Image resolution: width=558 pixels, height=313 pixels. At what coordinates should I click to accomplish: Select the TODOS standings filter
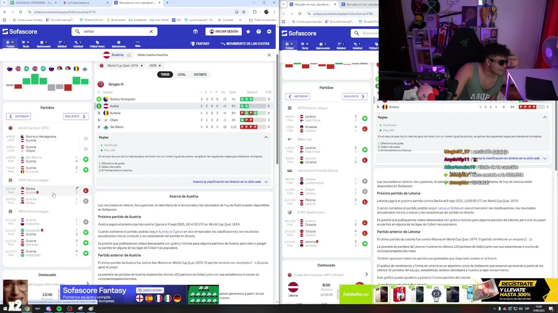pyautogui.click(x=165, y=74)
